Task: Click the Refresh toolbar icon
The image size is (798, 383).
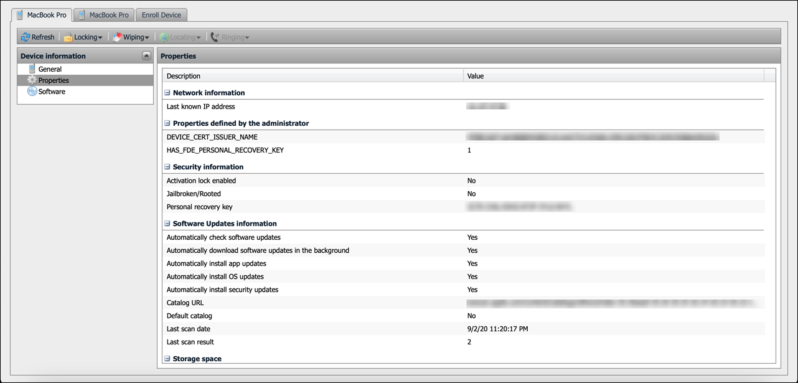Action: [26, 37]
